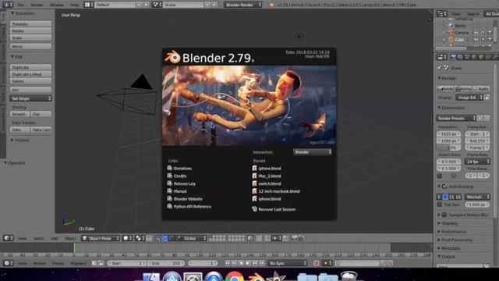Viewport: 499px width, 281px height.
Task: Open Chrome from the dock
Action: pos(235,276)
